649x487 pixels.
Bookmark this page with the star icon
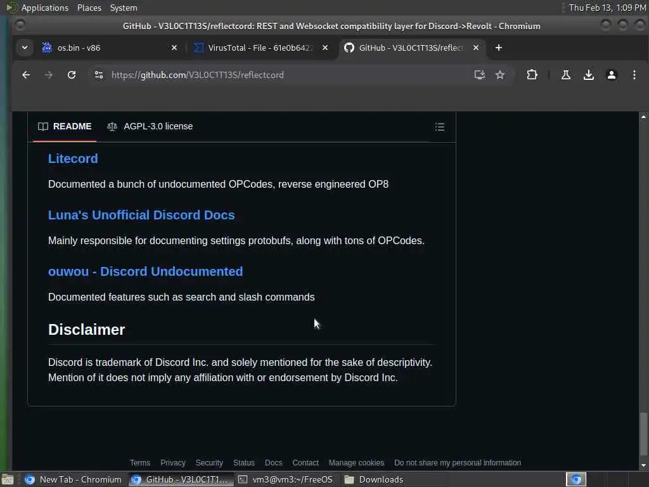(x=500, y=75)
